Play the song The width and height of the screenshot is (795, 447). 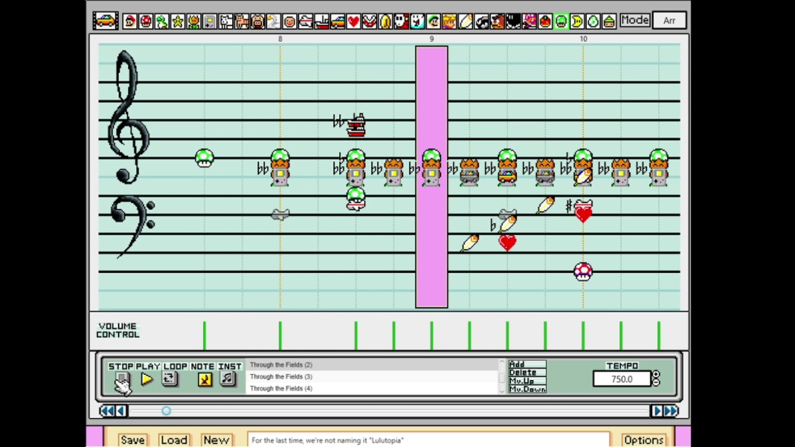[147, 379]
